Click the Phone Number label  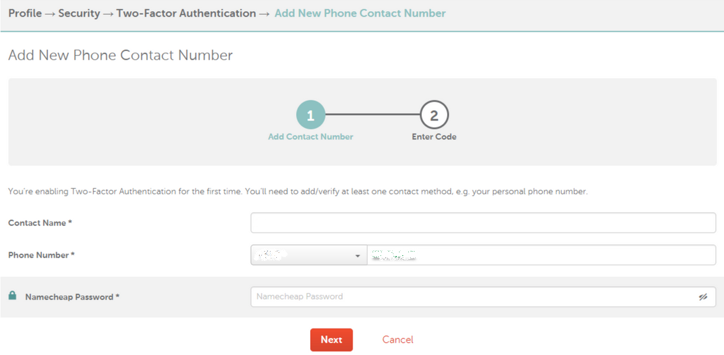(x=41, y=255)
